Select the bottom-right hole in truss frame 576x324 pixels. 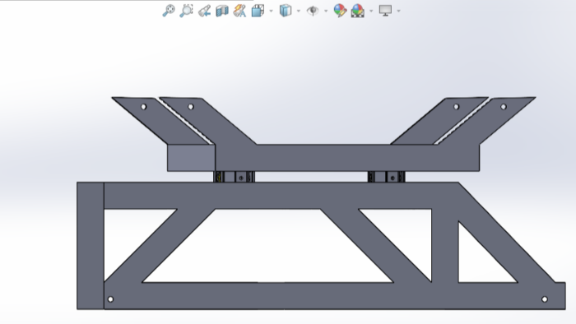coord(545,299)
